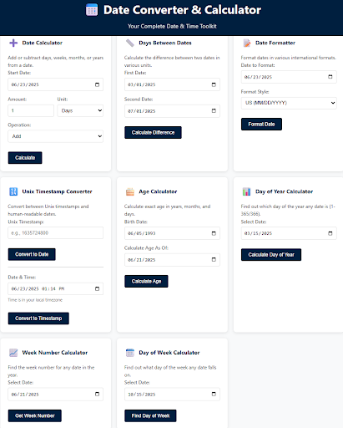Image resolution: width=343 pixels, height=428 pixels.
Task: Open the calendar picker for Start Date
Action: click(x=97, y=84)
